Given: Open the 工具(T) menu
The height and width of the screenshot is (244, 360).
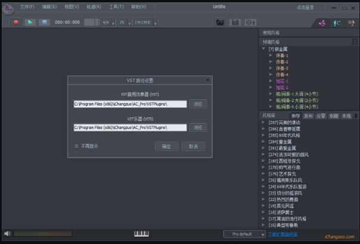Looking at the screenshot, I should pos(116,7).
